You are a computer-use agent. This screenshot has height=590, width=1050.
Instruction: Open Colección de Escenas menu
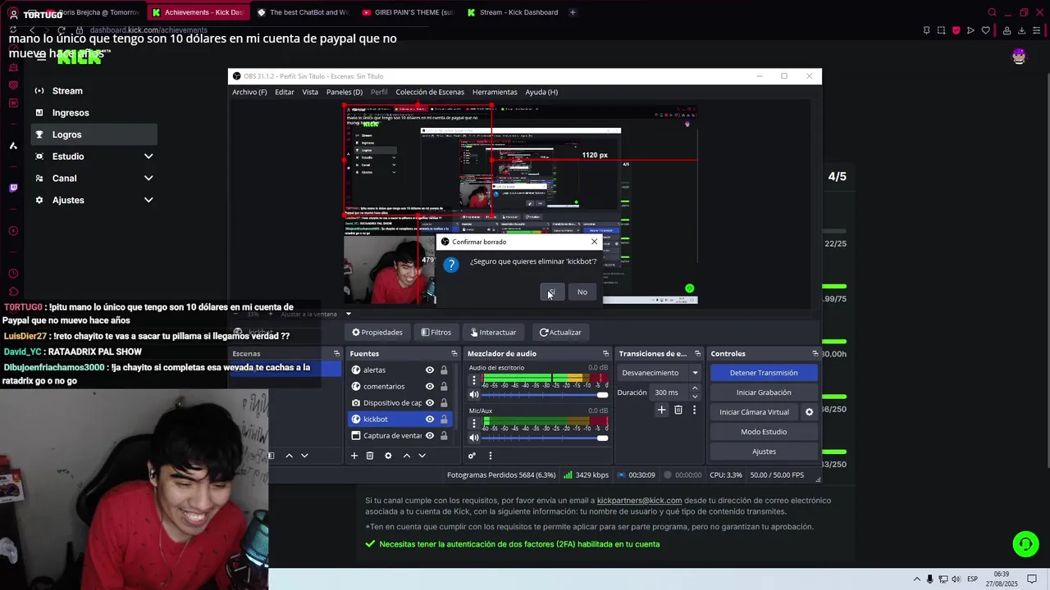coord(430,92)
